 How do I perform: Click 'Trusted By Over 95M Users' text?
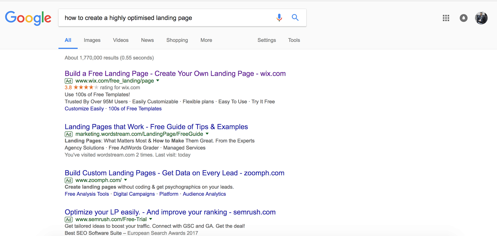96,101
